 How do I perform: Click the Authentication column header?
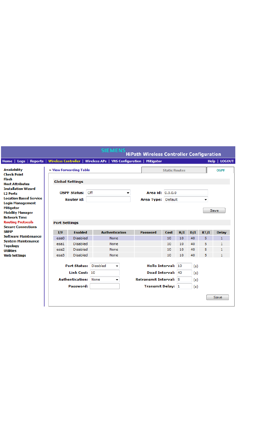click(114, 233)
